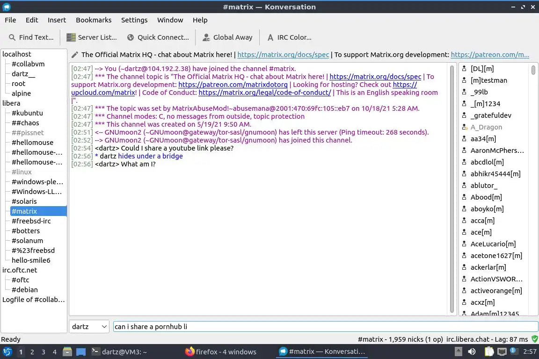Open the Server List dialog

[91, 37]
